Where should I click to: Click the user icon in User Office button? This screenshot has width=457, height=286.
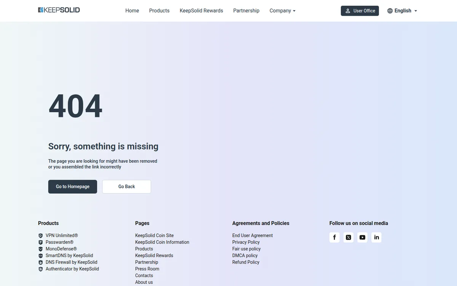point(348,11)
